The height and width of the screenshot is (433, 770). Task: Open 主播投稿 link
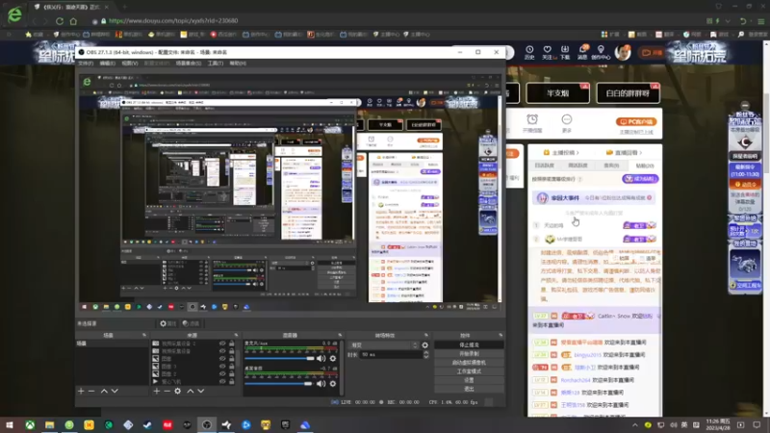(561, 153)
